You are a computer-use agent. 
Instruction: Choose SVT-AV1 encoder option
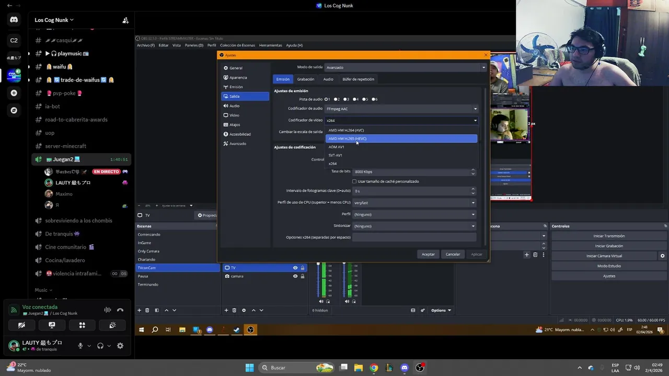point(401,155)
